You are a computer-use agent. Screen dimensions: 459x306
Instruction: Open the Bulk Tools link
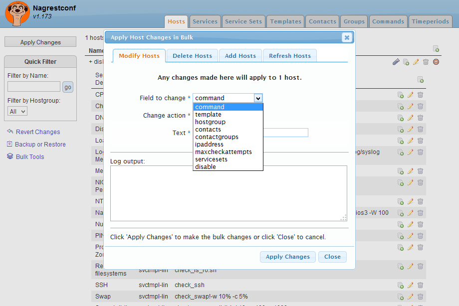[x=30, y=156]
